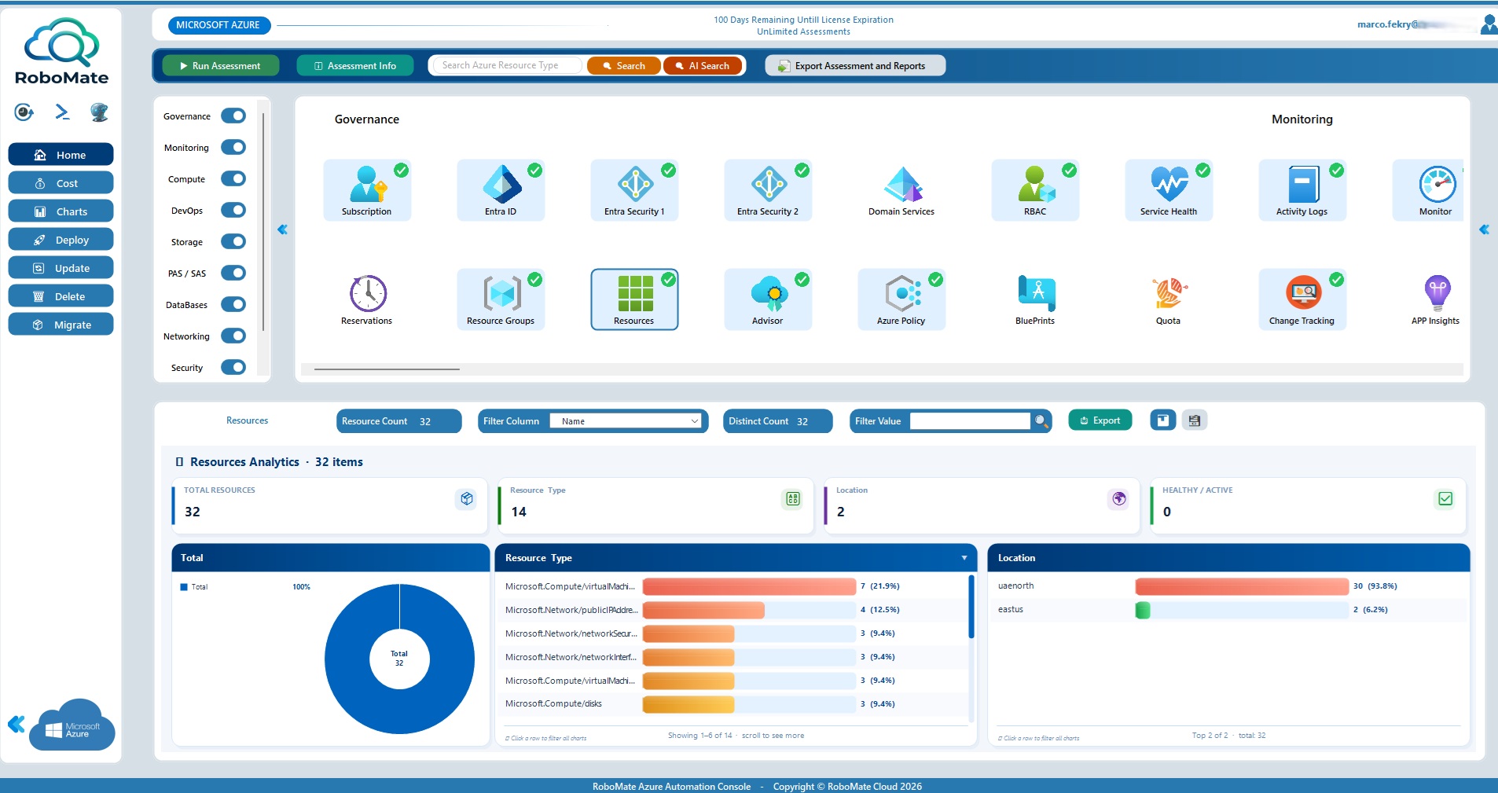Click the PowerShell prompt icon under RoboMate logo
Screen dimensions: 1498x793
tap(62, 112)
